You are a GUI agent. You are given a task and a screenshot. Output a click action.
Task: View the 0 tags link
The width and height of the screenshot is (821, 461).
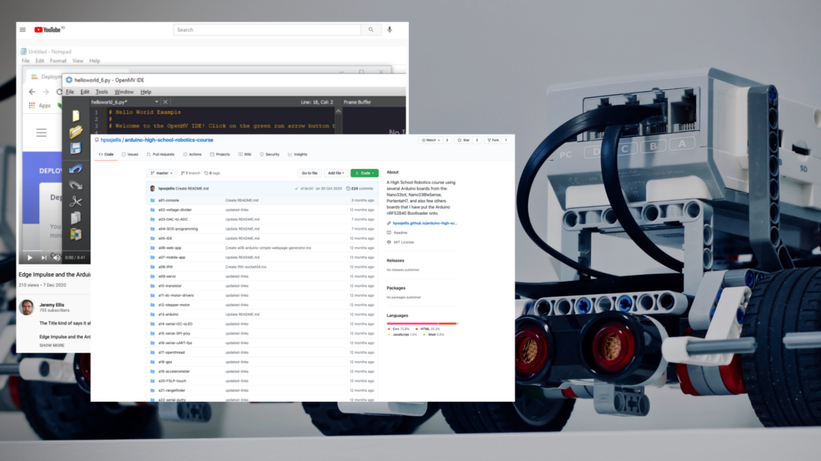tap(212, 173)
